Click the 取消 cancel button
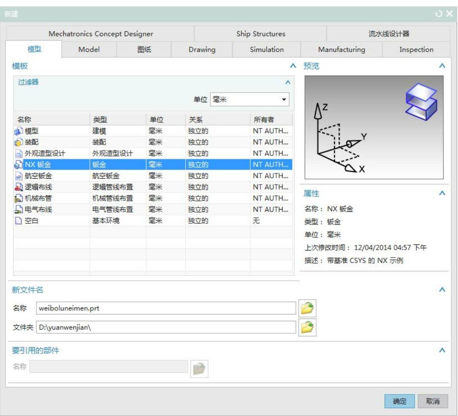This screenshot has height=416, width=458. (433, 401)
